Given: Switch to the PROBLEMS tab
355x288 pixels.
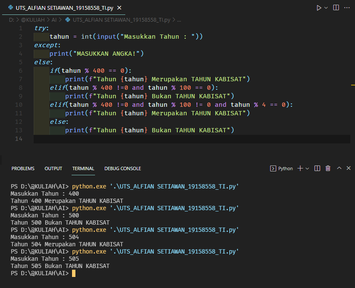Looking at the screenshot, I should pos(23,168).
